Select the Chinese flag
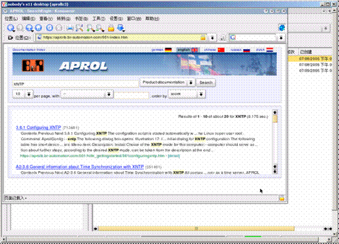The image size is (339, 244). coord(221,50)
